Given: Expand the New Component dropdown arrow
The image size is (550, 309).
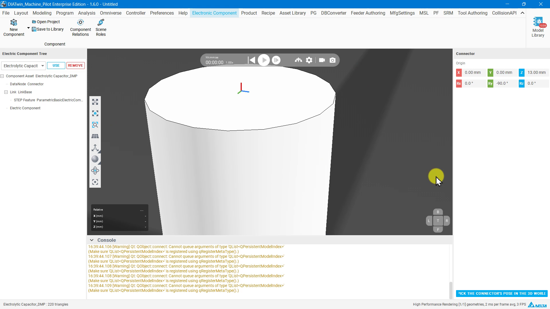Looking at the screenshot, I should pos(28,28).
